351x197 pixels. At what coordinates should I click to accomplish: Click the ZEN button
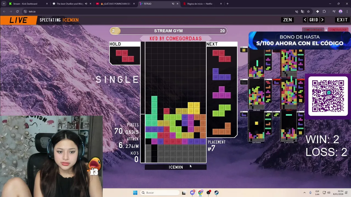(x=287, y=20)
